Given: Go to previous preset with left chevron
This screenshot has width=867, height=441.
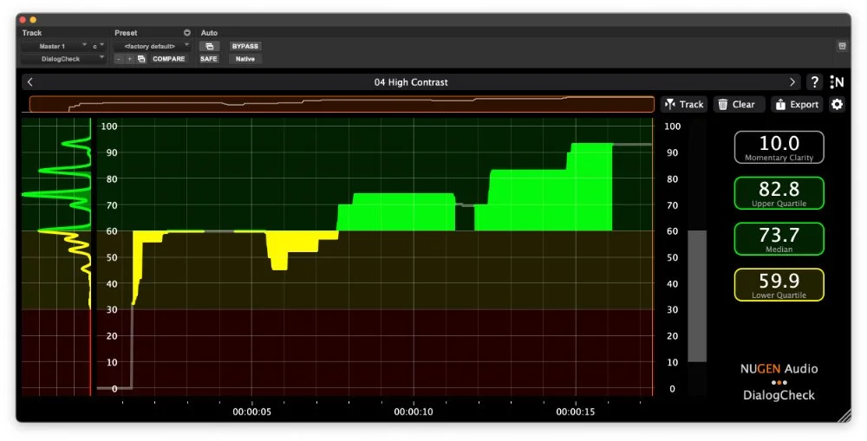Looking at the screenshot, I should (30, 81).
